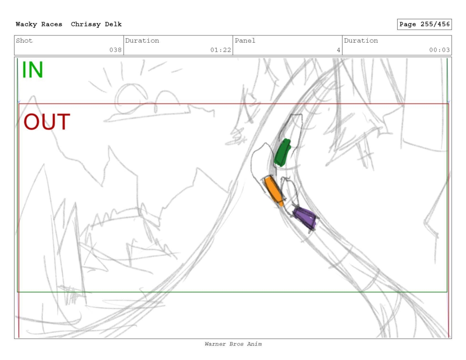This screenshot has height=360, width=466.
Task: Click the "Page 255/456" page indicator
Action: (425, 25)
